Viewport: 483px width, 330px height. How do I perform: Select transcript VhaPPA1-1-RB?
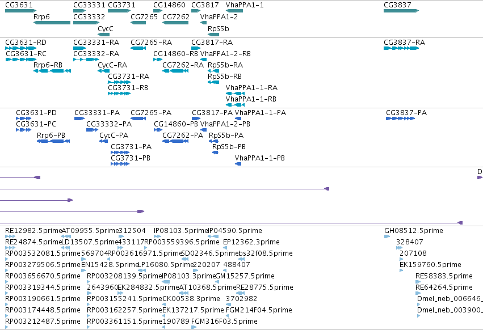[x=251, y=99]
